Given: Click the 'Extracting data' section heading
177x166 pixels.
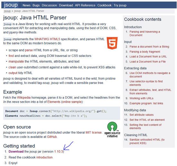Looking at the screenshot, I should pyautogui.click(x=135, y=68).
